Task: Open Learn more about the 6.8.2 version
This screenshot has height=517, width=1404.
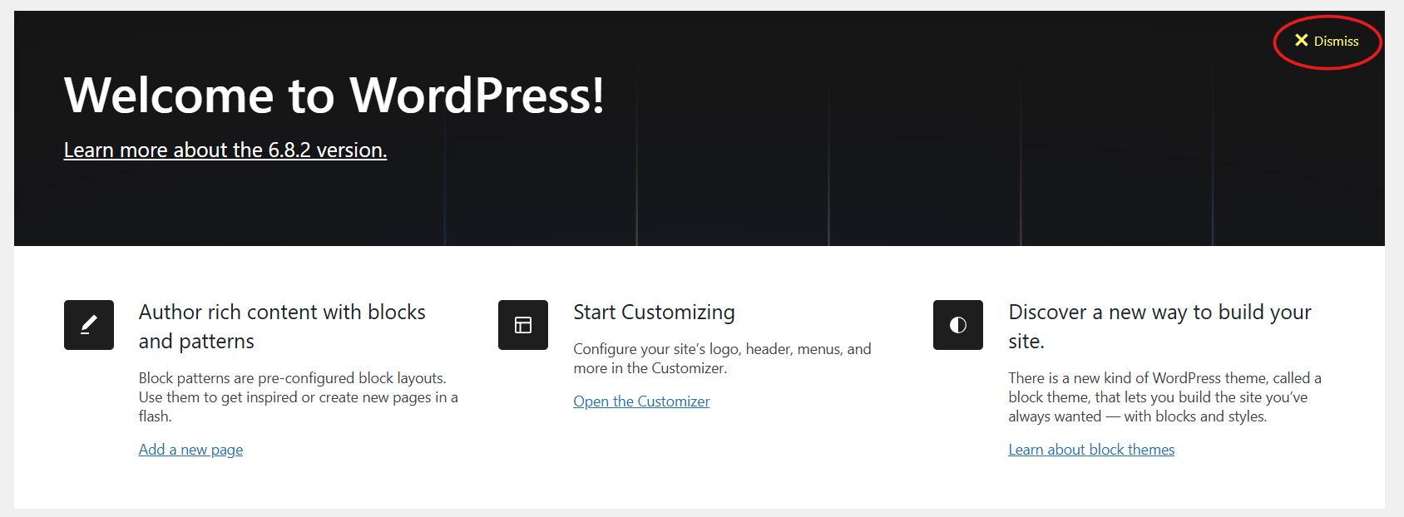Action: (225, 150)
